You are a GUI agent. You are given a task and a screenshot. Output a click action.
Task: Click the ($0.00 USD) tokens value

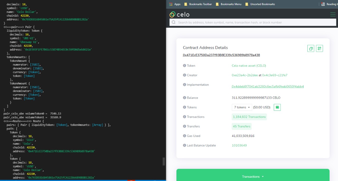262,107
